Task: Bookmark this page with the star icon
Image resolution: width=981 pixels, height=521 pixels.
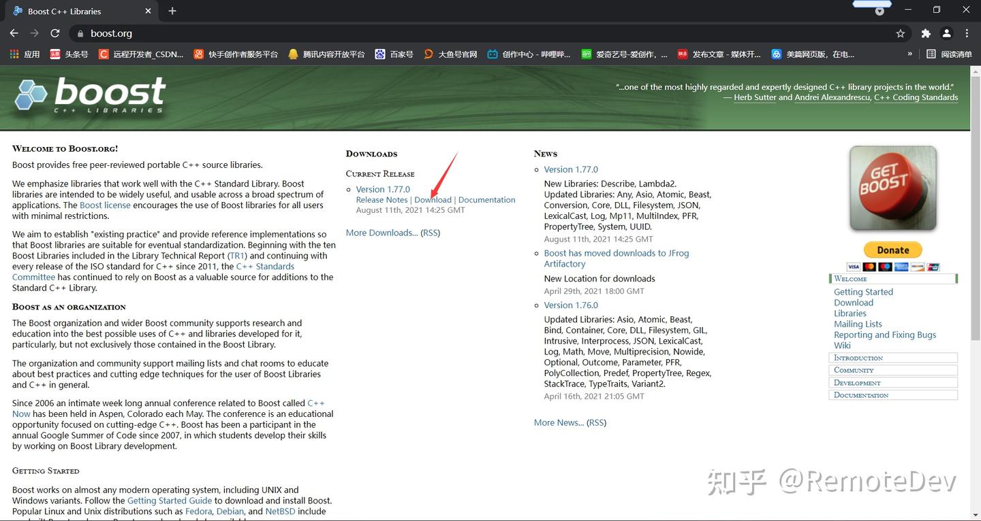Action: point(900,33)
